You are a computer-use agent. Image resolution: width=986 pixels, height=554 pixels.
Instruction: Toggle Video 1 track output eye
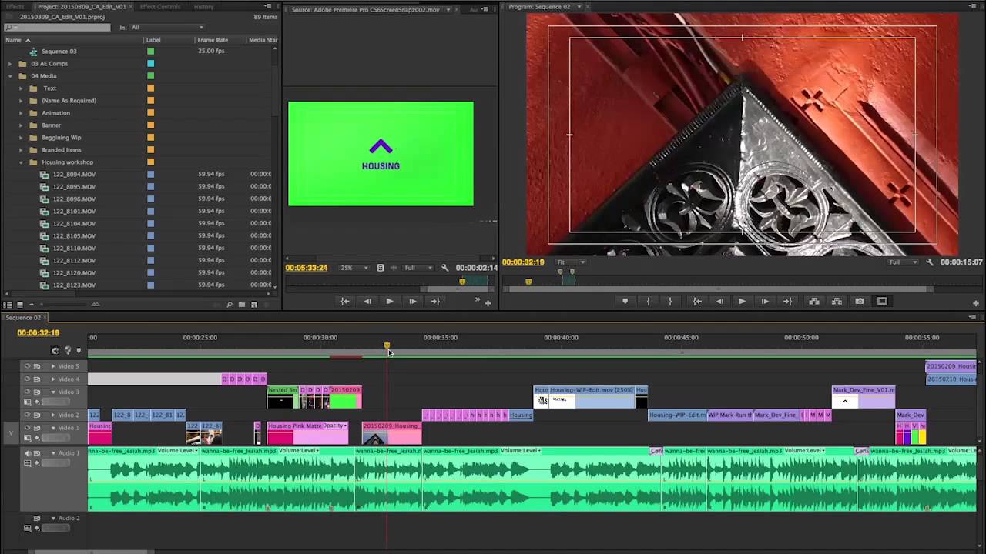pos(27,428)
